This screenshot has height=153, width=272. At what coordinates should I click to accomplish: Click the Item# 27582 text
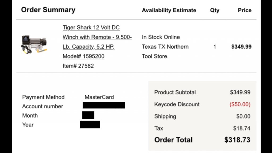pyautogui.click(x=78, y=66)
